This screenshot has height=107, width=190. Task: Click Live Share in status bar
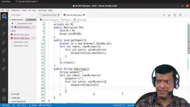45,105
